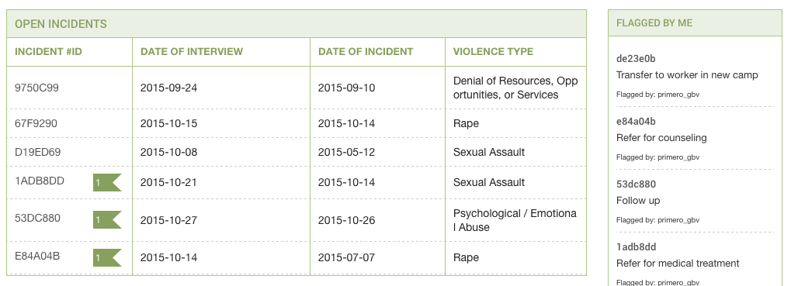791x286 pixels.
Task: Open incident 67F9290
Action: [x=36, y=123]
